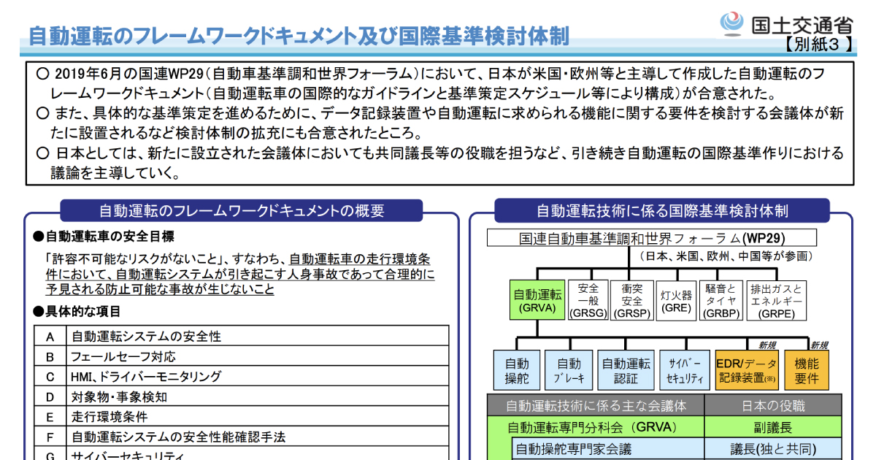Click the 灯火器 (GRE) box
The height and width of the screenshot is (460, 876).
(x=676, y=301)
